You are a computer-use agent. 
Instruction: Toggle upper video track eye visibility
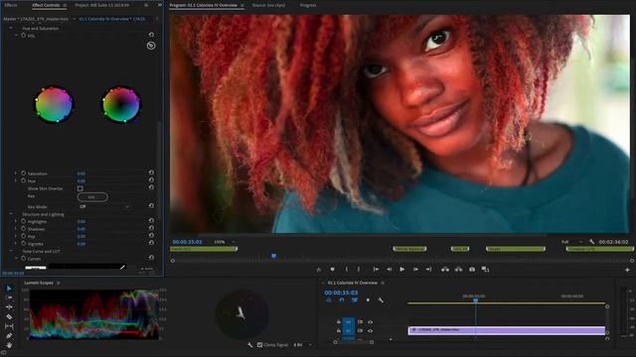(370, 321)
